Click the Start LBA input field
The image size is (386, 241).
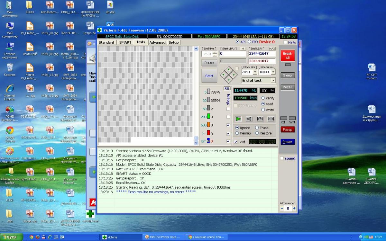[233, 54]
